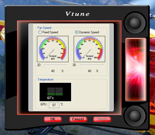Image resolution: width=155 pixels, height=135 pixels.
Task: Click the Fan Speed group label
Action: [x=44, y=28]
